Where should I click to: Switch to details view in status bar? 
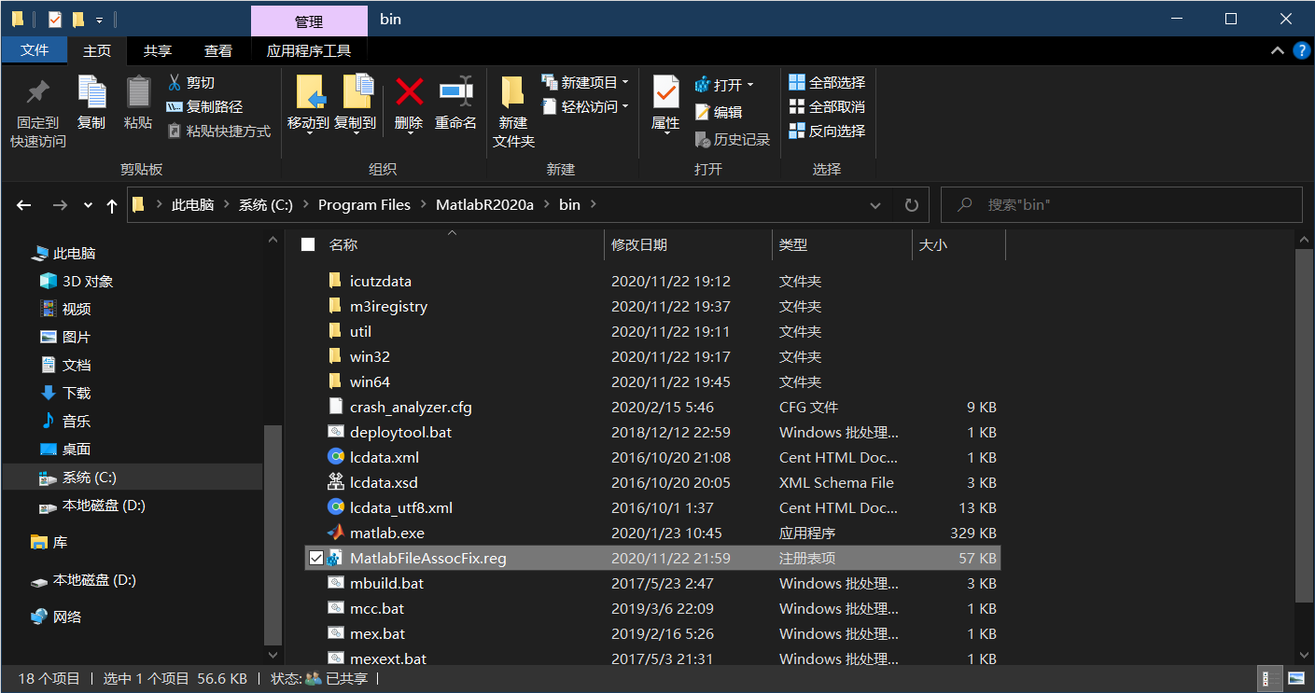pos(1271,678)
